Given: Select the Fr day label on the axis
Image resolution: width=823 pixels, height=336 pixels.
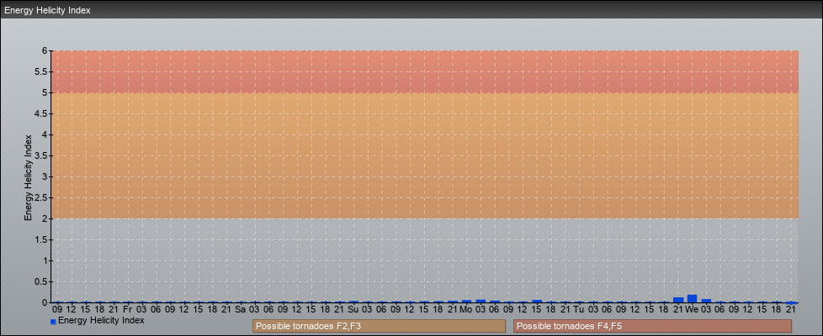Looking at the screenshot, I should [x=127, y=309].
